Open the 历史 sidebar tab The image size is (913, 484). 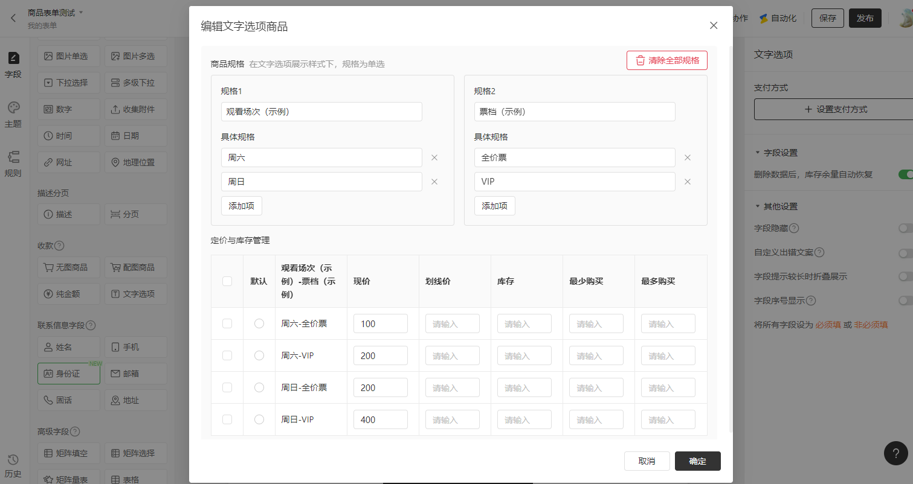pos(13,466)
